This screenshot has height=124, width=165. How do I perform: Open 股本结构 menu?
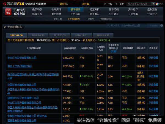(x=114, y=10)
